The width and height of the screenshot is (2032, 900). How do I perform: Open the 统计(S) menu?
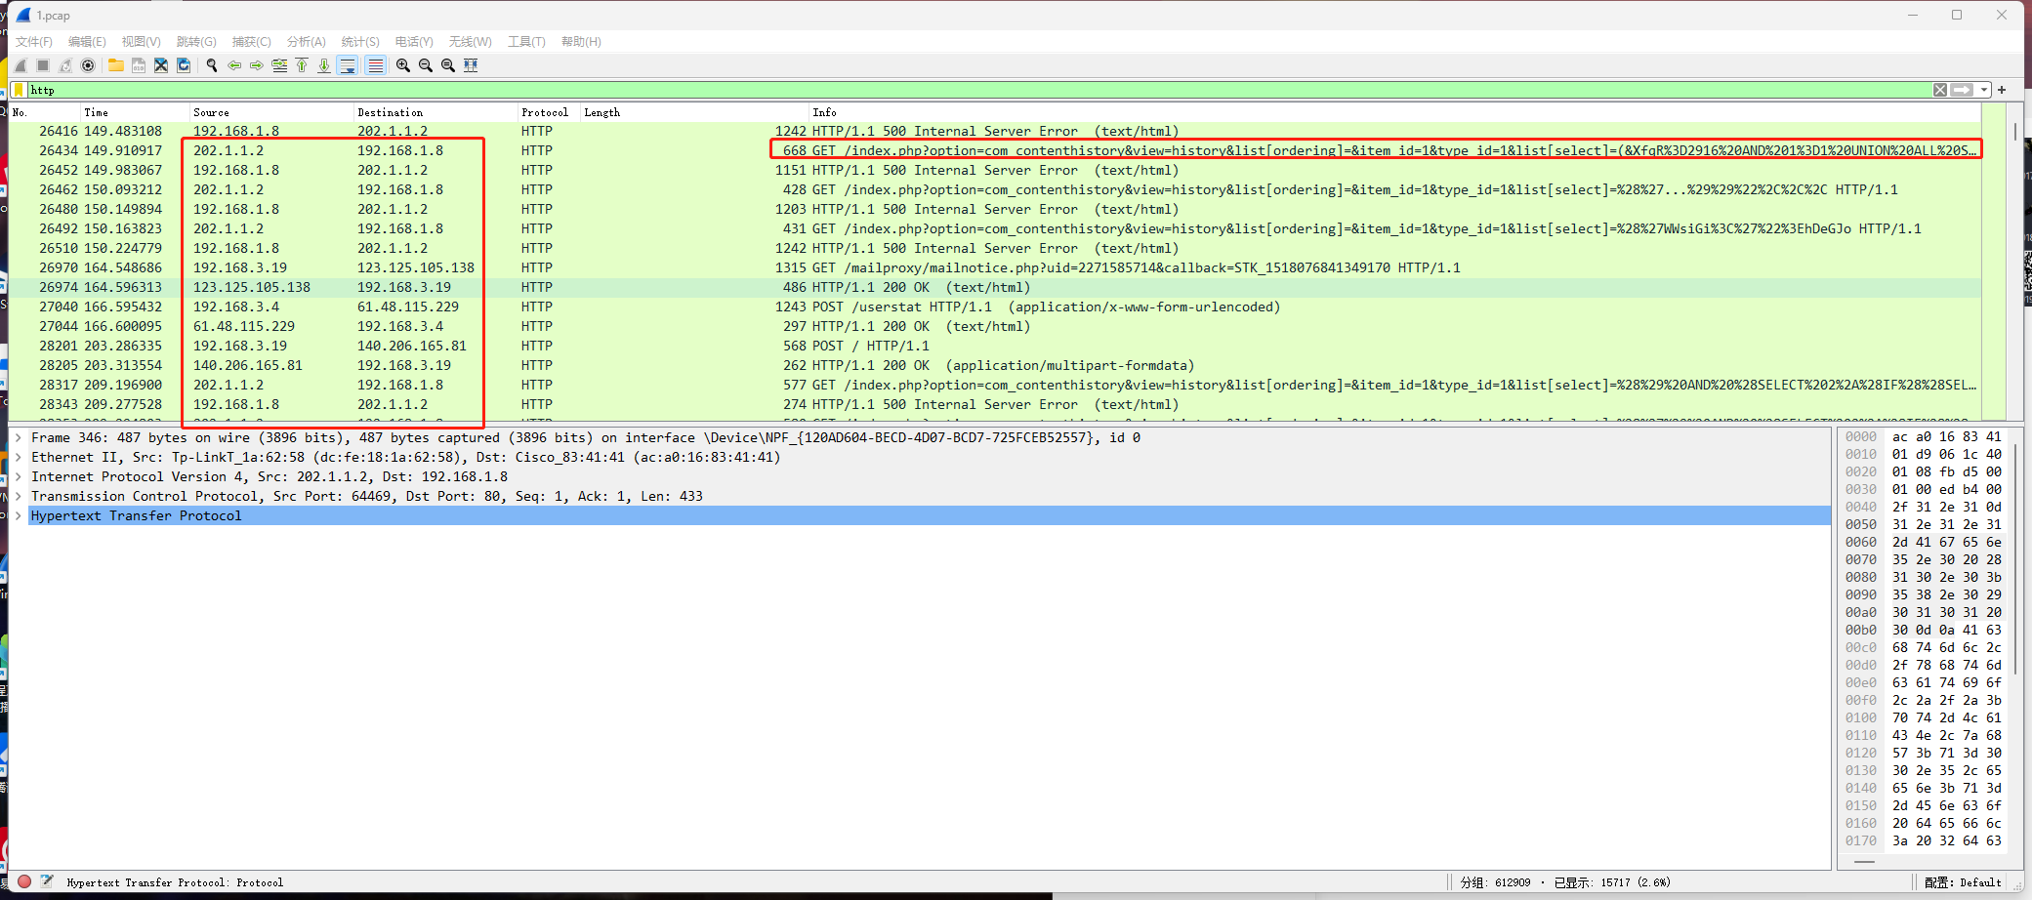360,42
